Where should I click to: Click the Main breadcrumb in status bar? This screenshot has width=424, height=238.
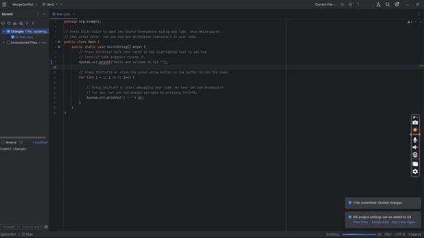point(28,234)
